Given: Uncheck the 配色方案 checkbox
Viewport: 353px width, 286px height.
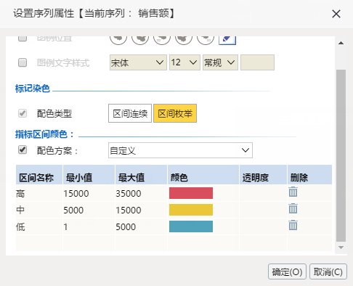Looking at the screenshot, I should tap(23, 150).
